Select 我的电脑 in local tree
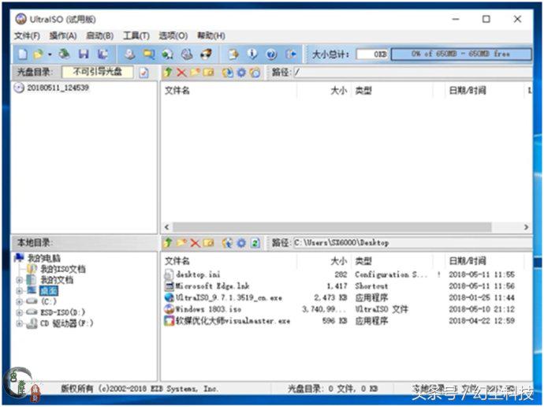The width and height of the screenshot is (544, 407). (x=43, y=258)
